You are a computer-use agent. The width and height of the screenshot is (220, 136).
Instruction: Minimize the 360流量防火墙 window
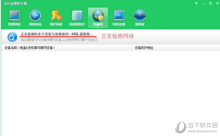click(x=204, y=3)
